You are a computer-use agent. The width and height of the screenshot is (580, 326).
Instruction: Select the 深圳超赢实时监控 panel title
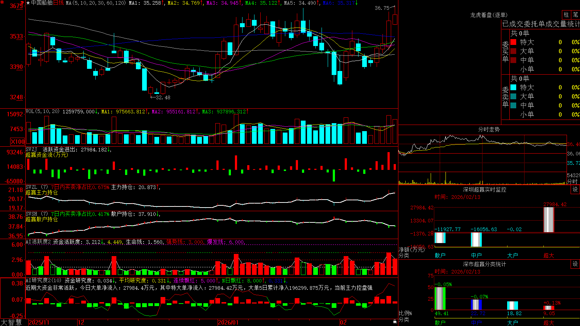484,189
